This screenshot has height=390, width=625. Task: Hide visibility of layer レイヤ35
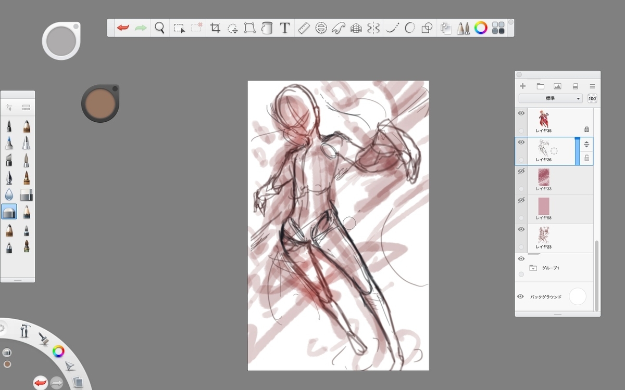pyautogui.click(x=521, y=113)
